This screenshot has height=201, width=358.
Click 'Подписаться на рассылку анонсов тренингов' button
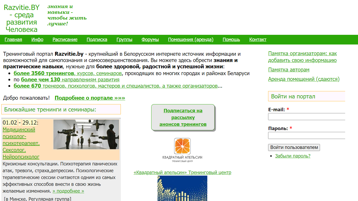183,117
